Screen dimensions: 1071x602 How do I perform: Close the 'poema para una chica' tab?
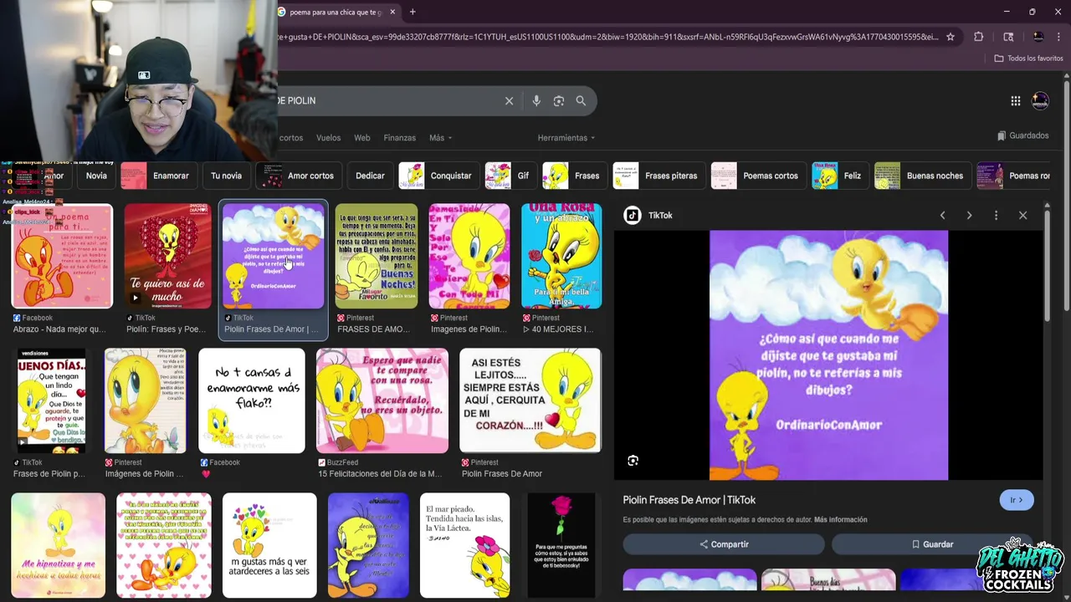392,13
